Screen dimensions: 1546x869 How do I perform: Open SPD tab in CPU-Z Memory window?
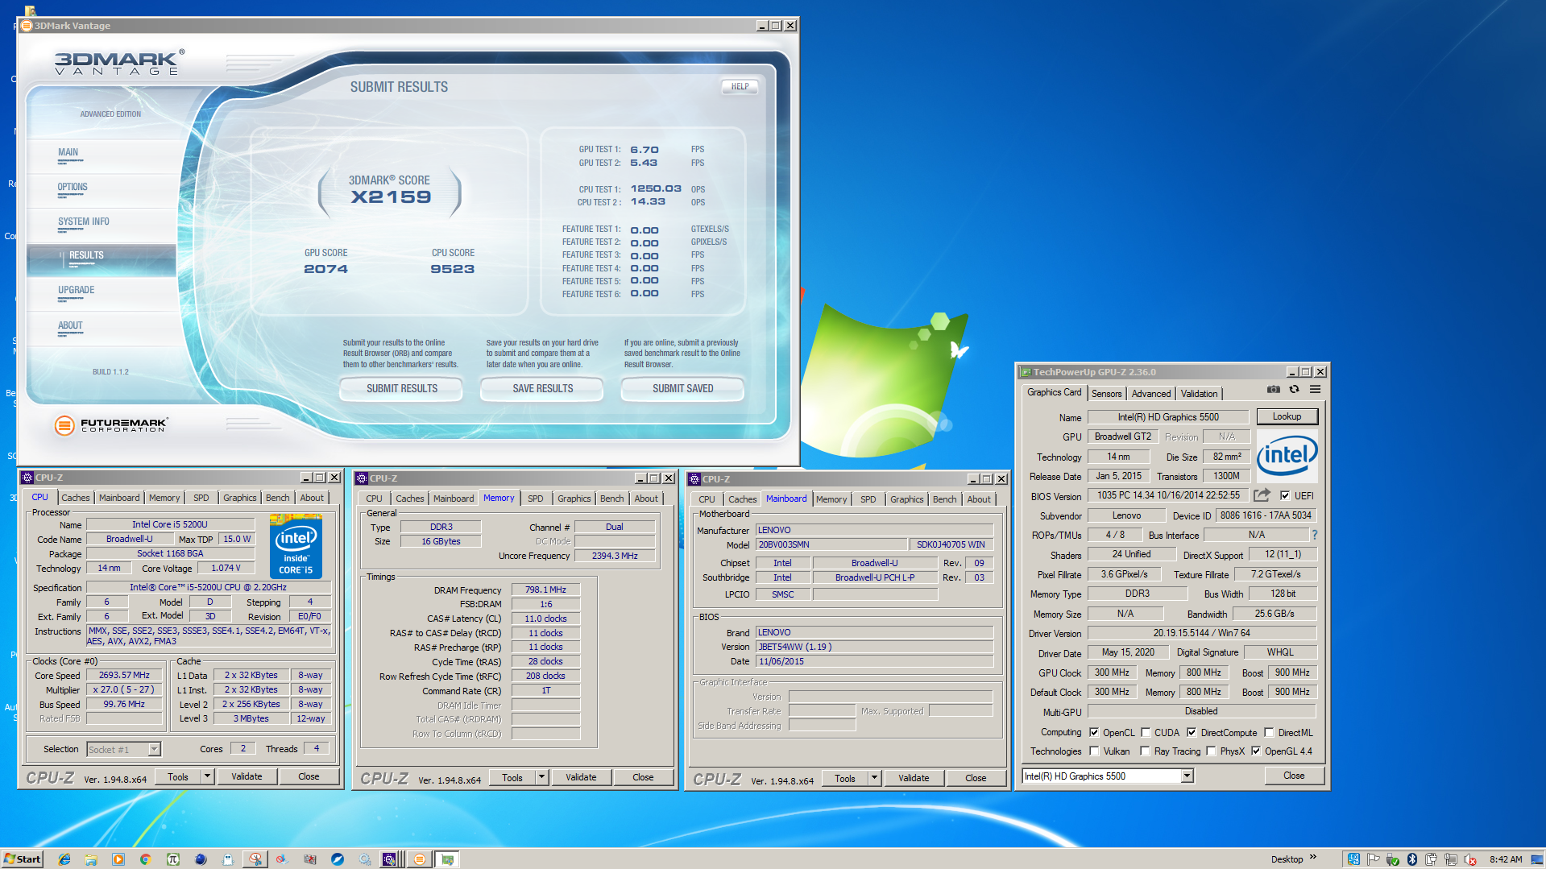[535, 499]
